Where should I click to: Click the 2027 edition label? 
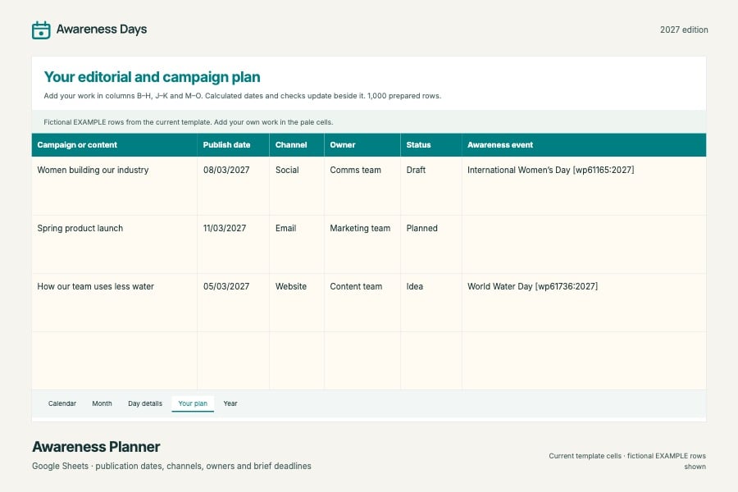(x=684, y=30)
